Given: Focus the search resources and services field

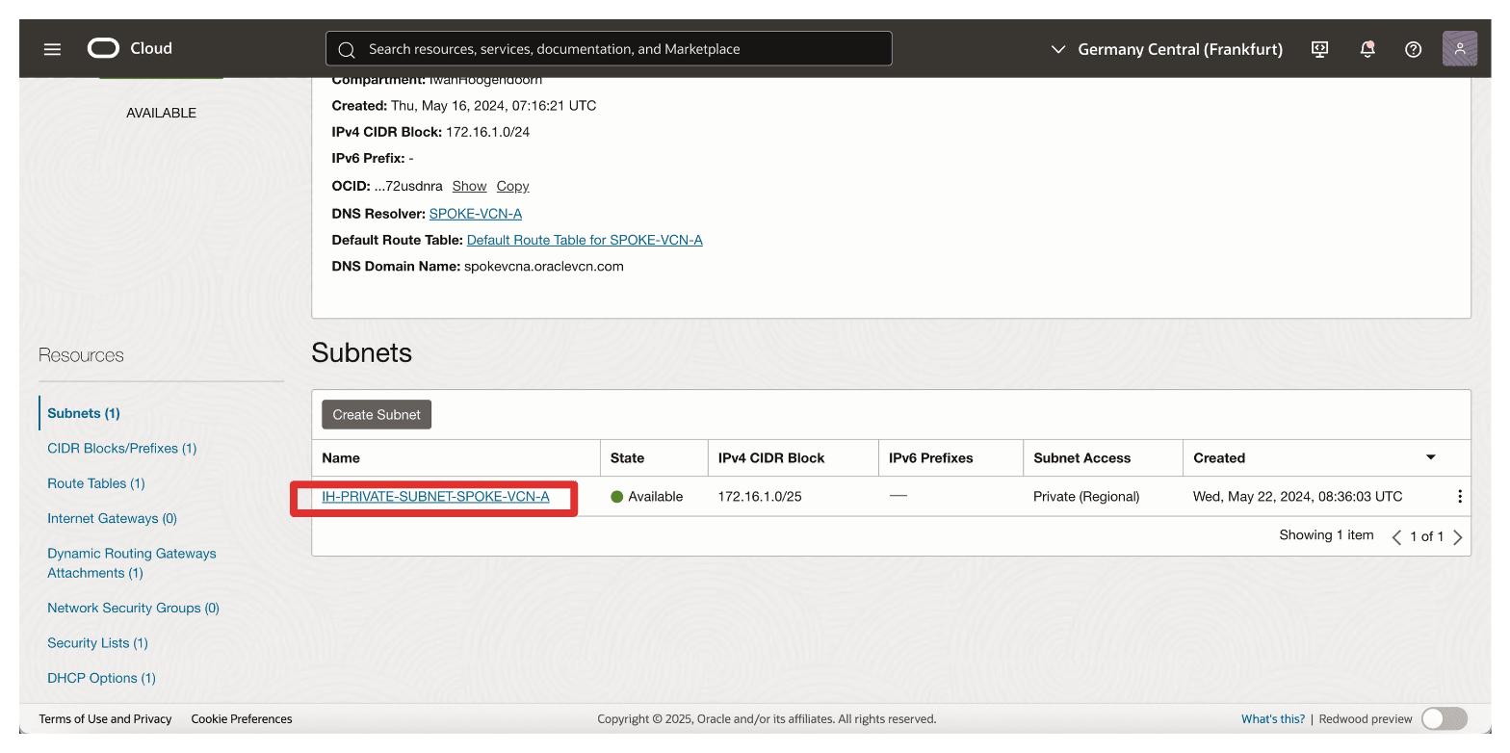Looking at the screenshot, I should pyautogui.click(x=609, y=48).
